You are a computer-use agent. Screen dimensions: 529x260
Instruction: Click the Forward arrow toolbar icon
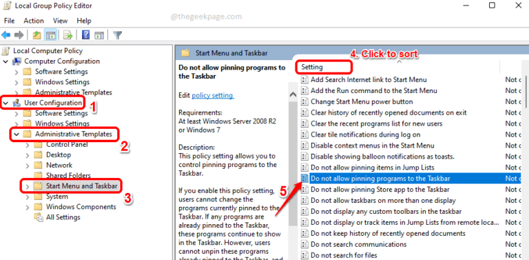tap(19, 34)
